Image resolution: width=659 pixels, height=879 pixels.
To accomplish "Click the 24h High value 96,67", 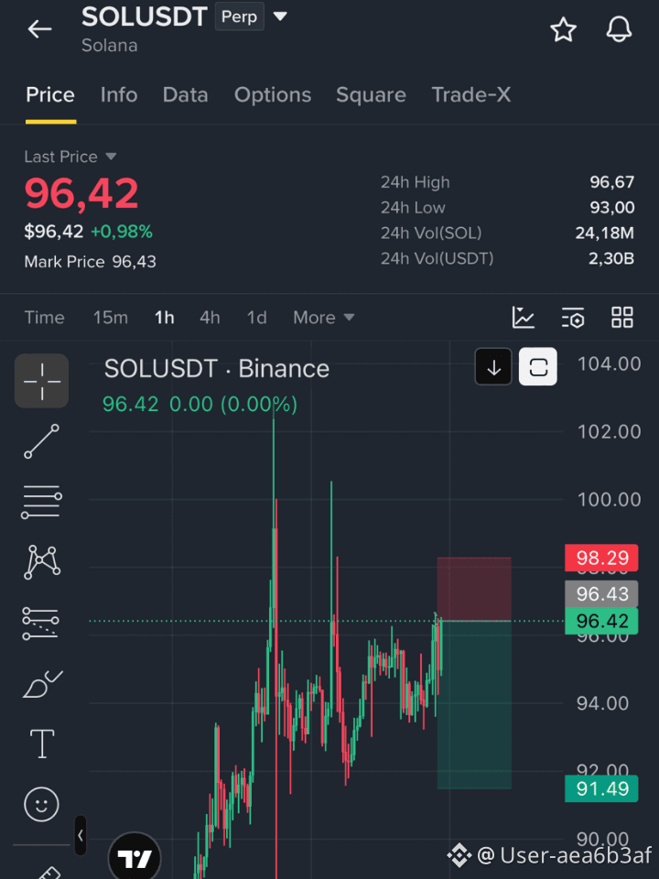I will [x=612, y=182].
